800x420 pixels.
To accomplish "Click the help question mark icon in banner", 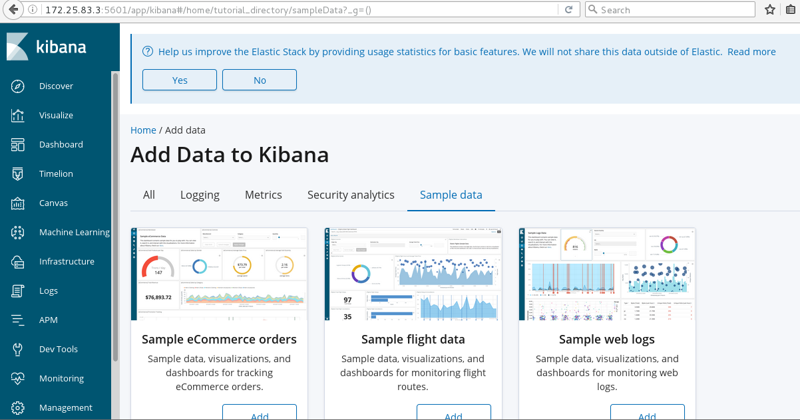I will pos(148,52).
